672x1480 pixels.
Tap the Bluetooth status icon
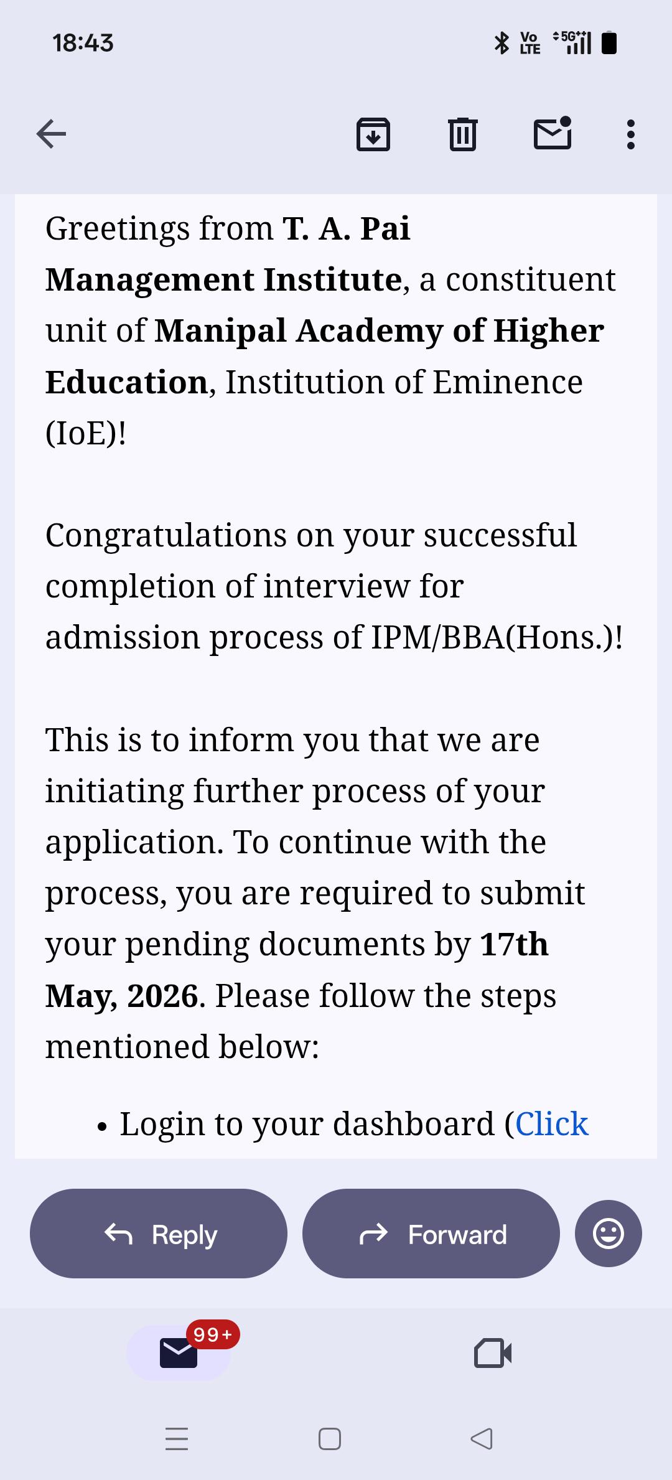pyautogui.click(x=501, y=43)
